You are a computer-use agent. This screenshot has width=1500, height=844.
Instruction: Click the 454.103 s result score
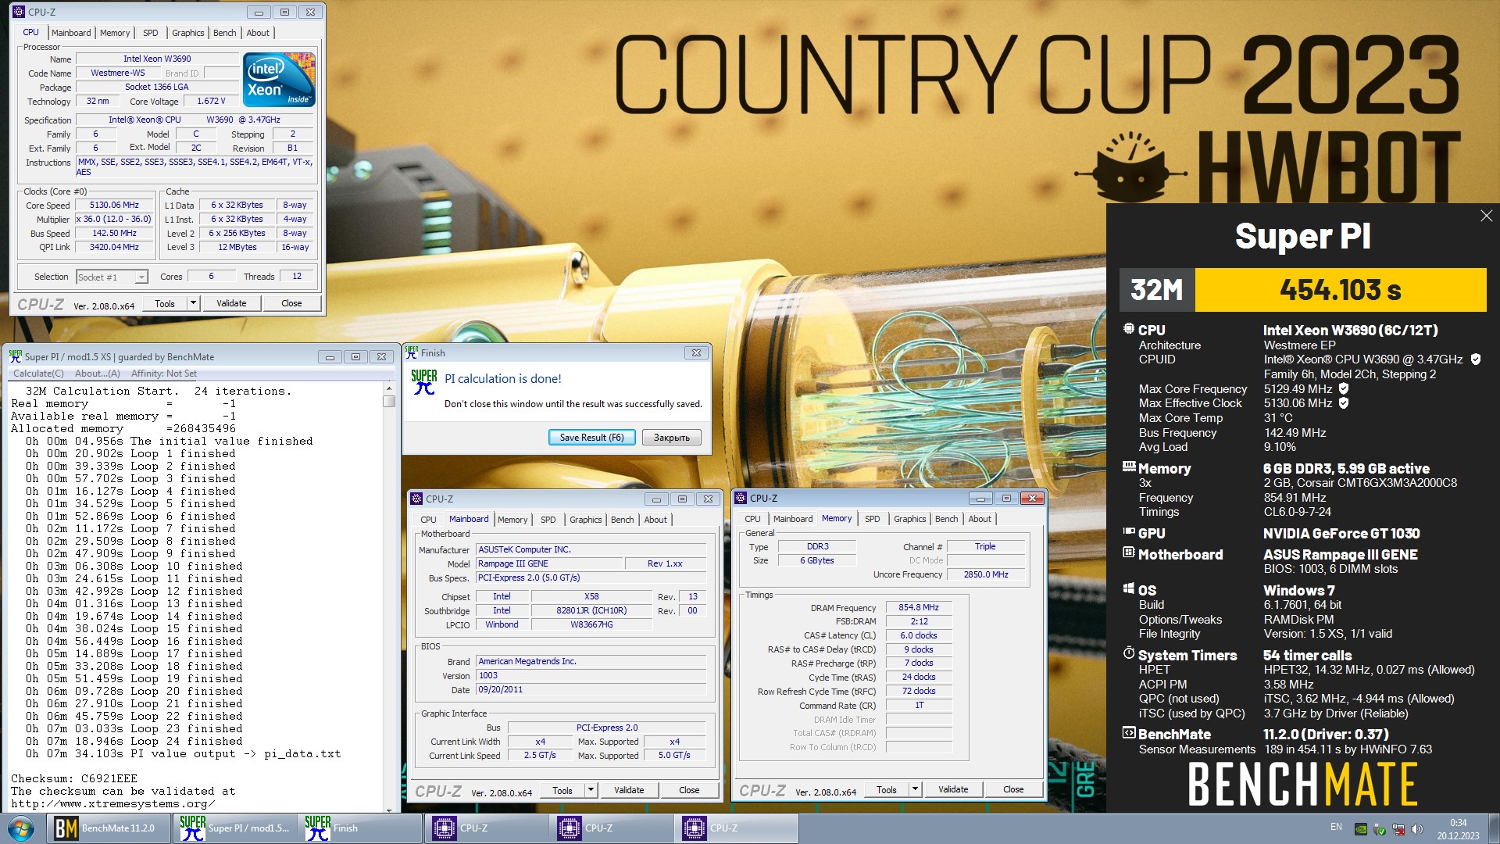click(1340, 290)
